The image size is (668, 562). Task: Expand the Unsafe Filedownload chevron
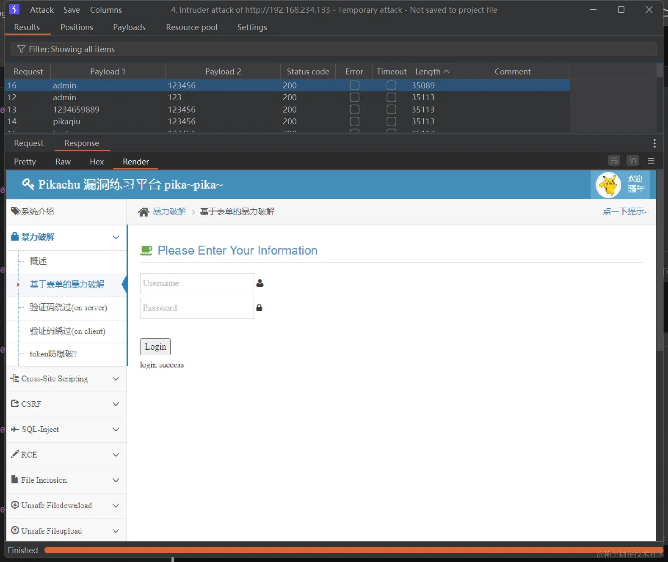click(116, 506)
